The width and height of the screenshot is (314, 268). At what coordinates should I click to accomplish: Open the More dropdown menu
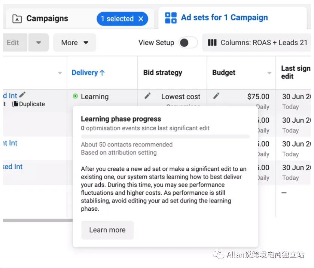click(74, 43)
